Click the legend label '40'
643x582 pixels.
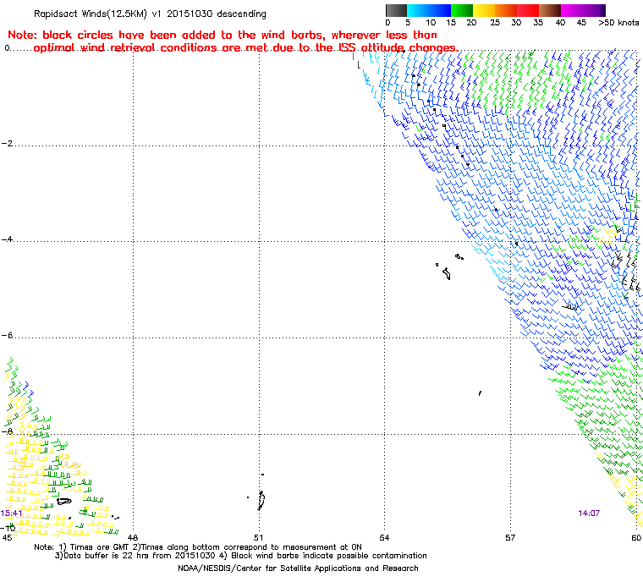(560, 23)
